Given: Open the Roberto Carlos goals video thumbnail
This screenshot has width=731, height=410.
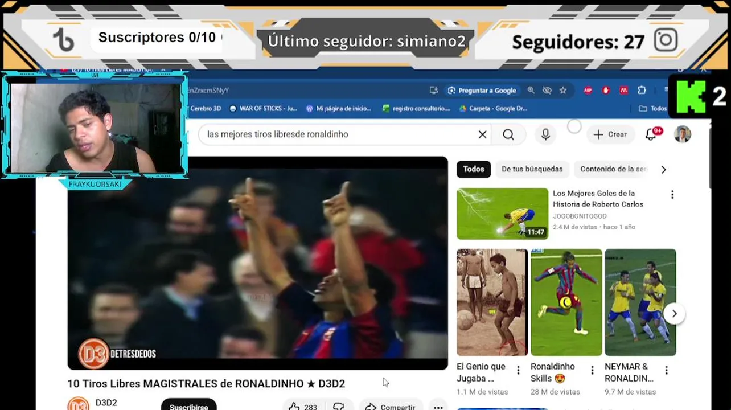Looking at the screenshot, I should 502,214.
